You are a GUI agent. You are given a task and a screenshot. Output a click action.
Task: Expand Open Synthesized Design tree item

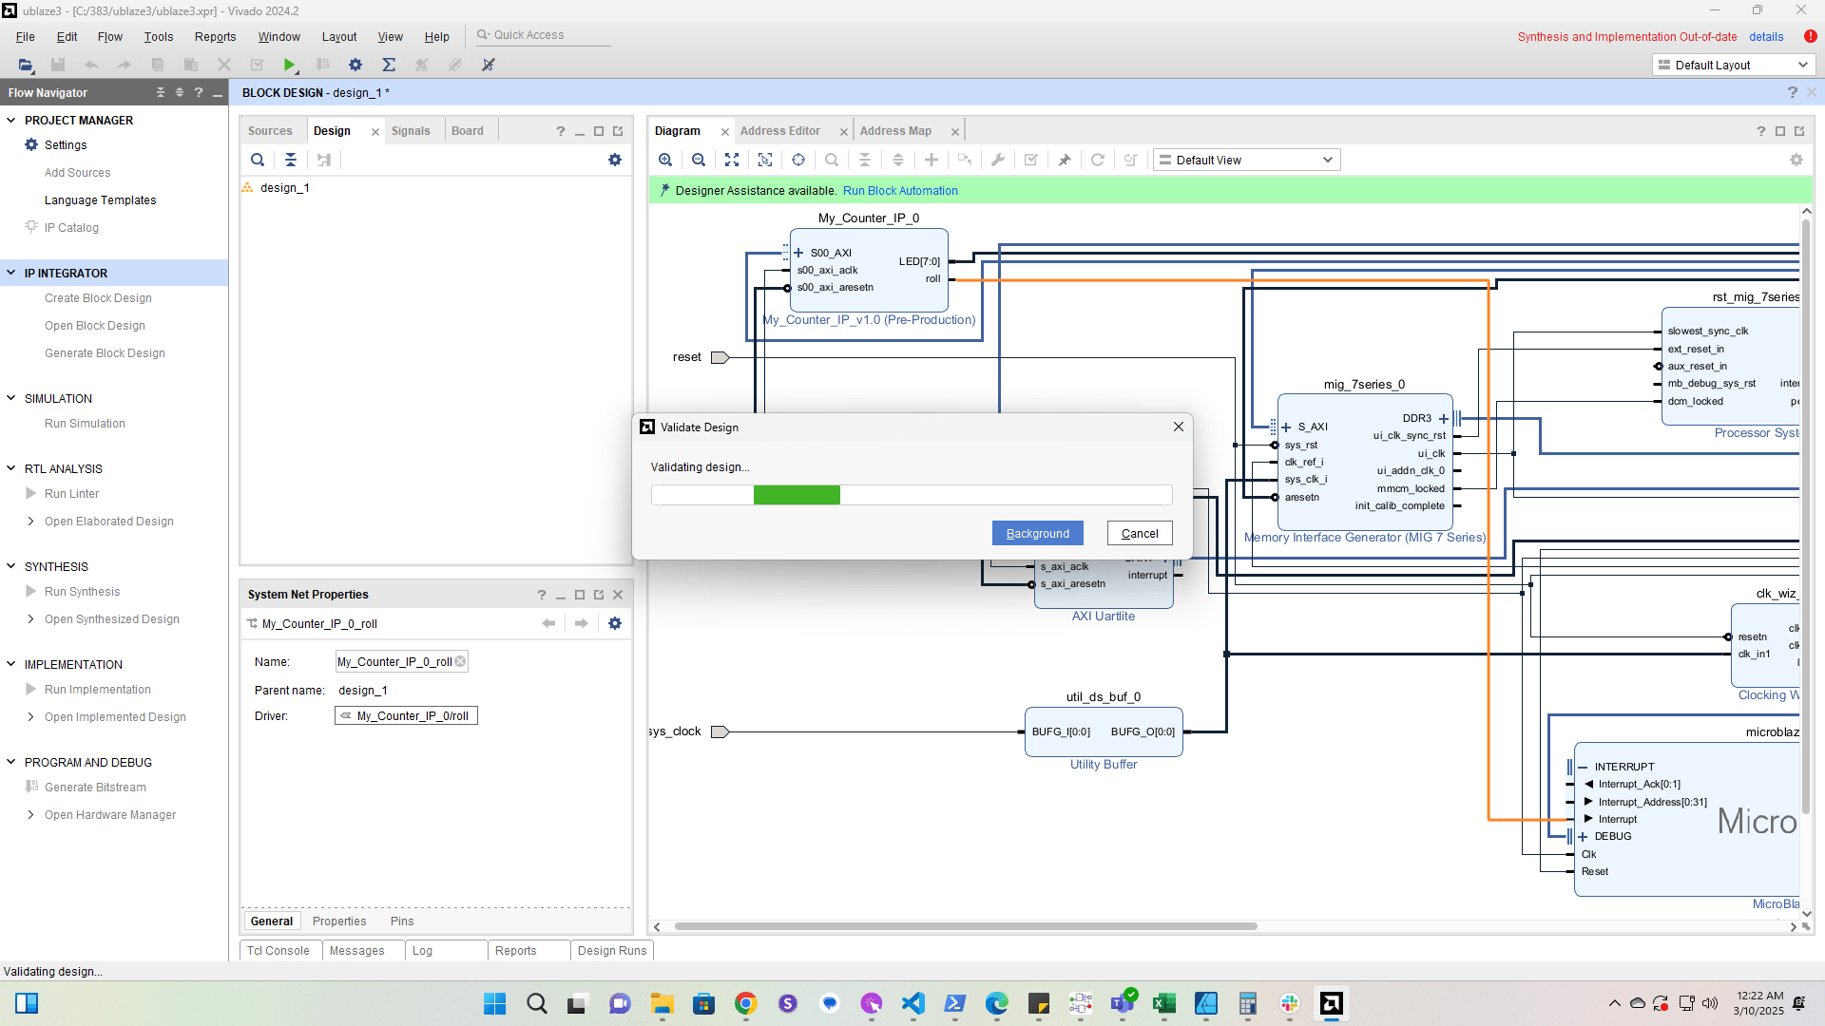coord(30,619)
